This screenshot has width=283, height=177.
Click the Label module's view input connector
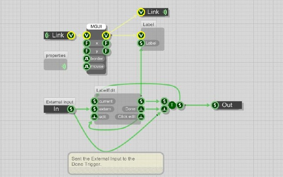point(141,35)
